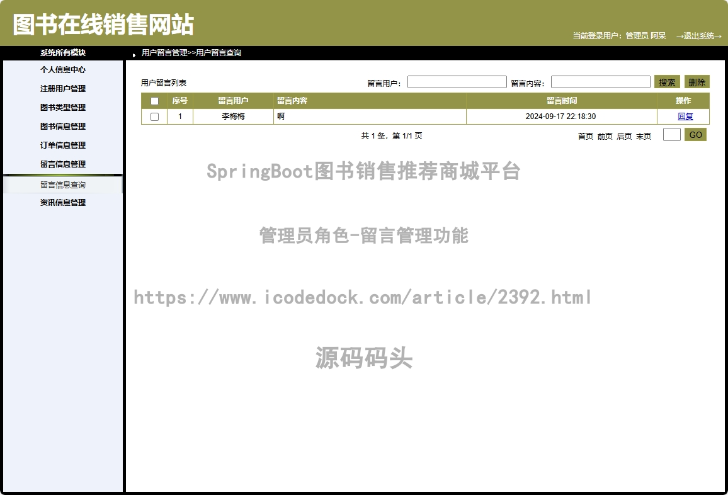This screenshot has height=495, width=728.
Task: Select the 李梅梅 user cell
Action: (233, 117)
